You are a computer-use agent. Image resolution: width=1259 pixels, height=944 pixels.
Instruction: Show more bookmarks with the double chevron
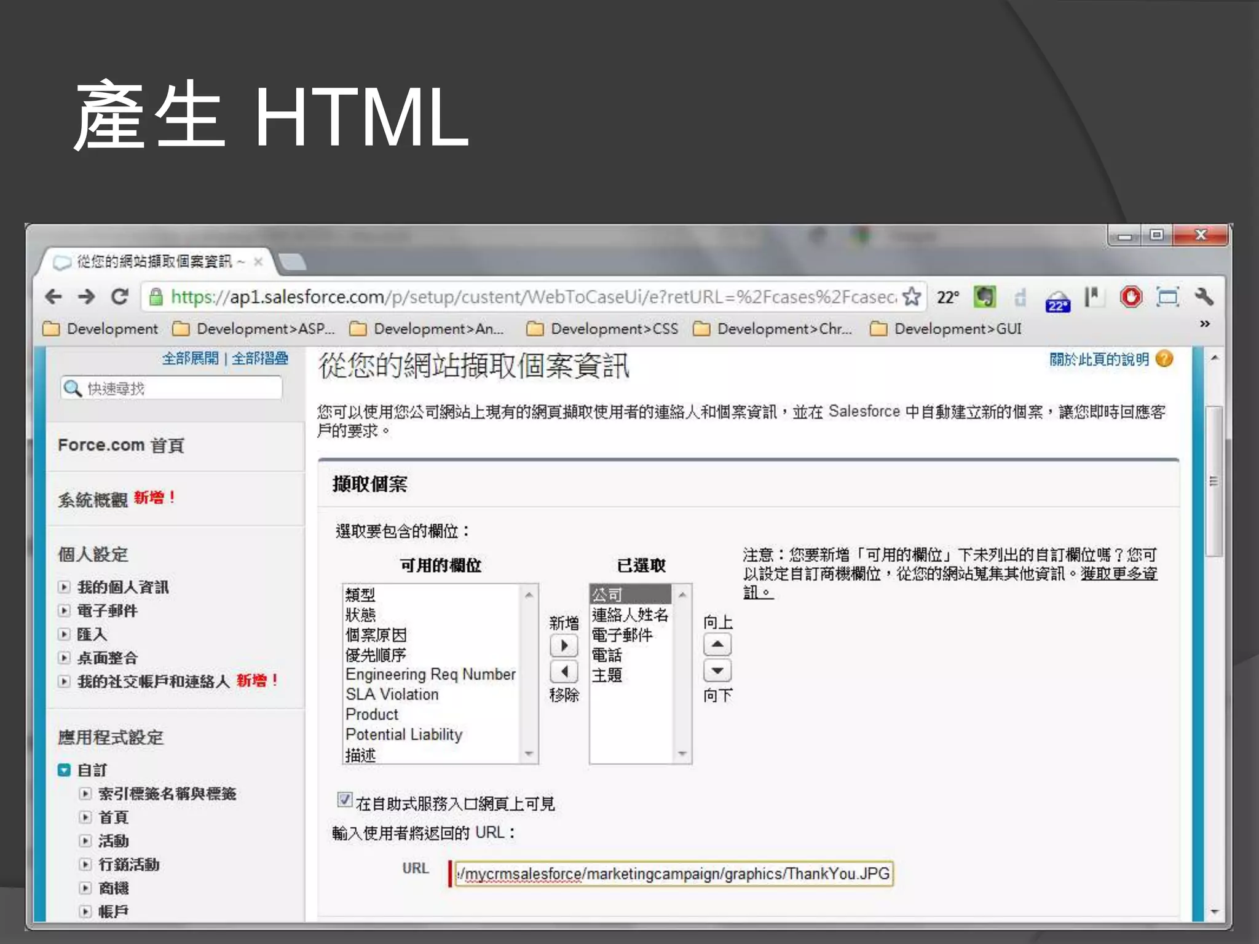pyautogui.click(x=1205, y=324)
